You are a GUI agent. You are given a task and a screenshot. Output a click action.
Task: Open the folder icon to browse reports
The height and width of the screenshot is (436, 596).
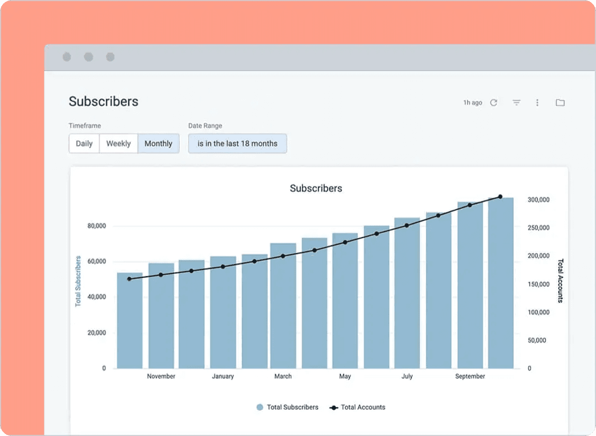click(560, 102)
